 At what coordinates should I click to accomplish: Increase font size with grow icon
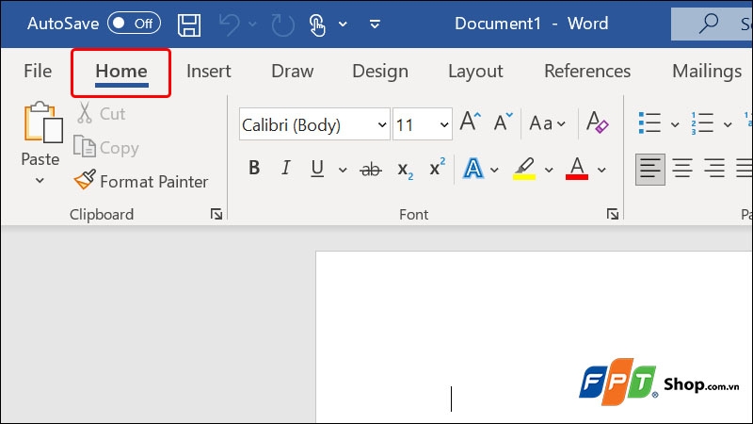pyautogui.click(x=470, y=123)
